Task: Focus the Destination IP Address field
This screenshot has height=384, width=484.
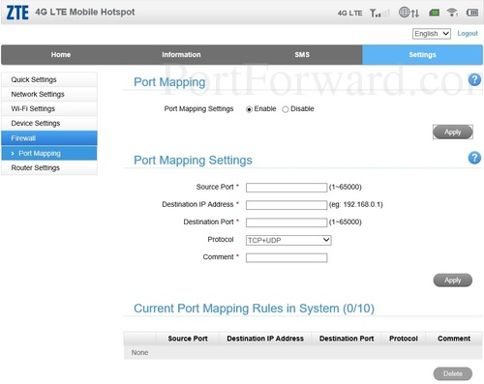Action: click(287, 205)
